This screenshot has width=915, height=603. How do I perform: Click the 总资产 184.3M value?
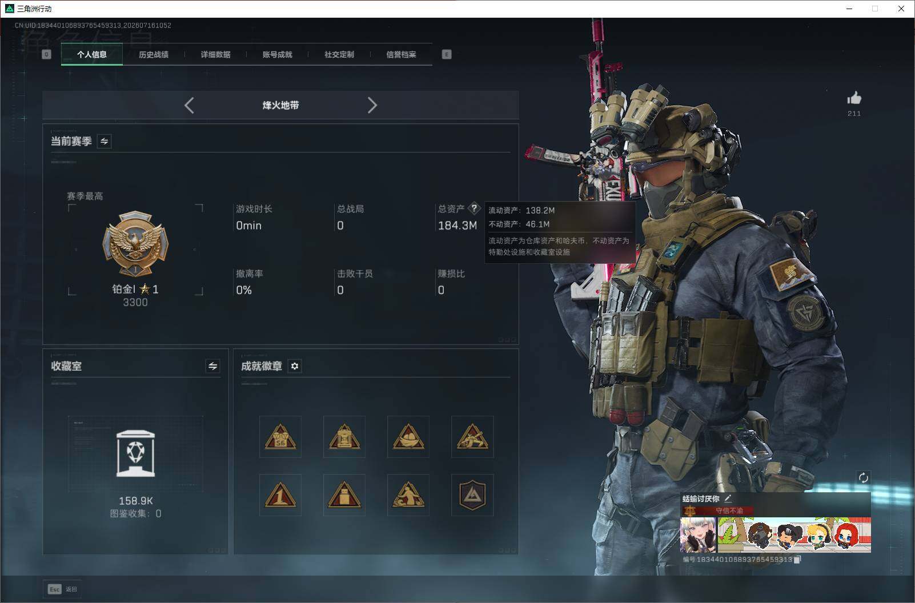coord(457,226)
